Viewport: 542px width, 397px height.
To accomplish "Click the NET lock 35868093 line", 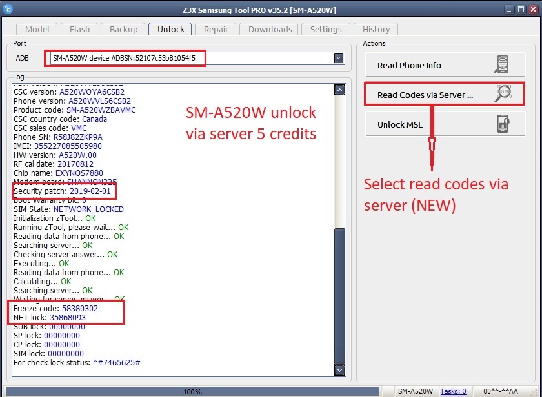I will [50, 317].
